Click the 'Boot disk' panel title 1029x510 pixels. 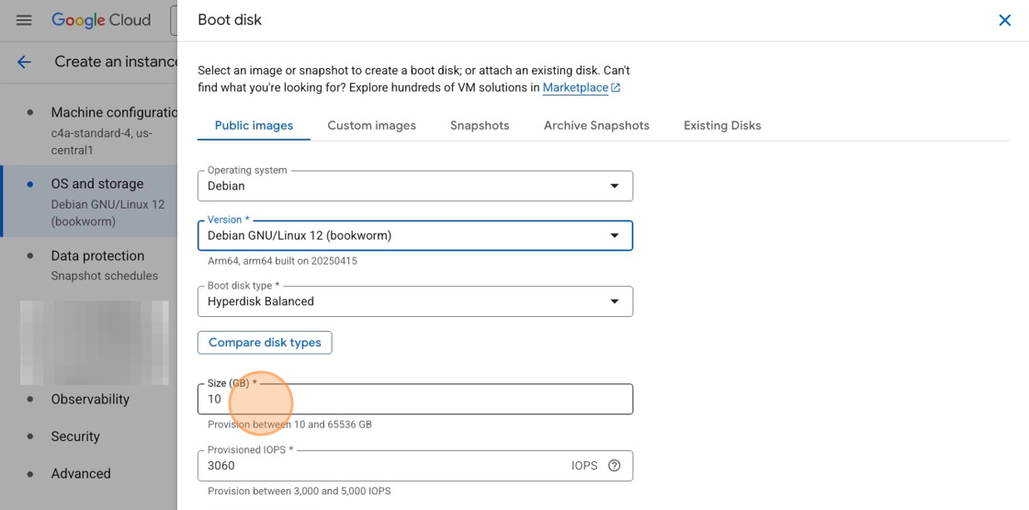click(230, 19)
